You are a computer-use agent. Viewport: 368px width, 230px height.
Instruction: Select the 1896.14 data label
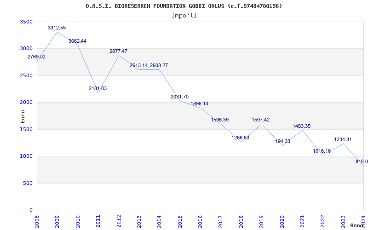coord(200,104)
